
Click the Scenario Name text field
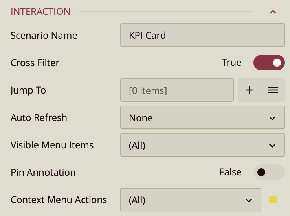(202, 35)
